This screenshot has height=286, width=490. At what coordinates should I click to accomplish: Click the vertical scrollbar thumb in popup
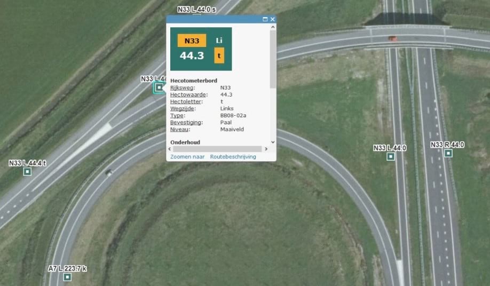tap(273, 59)
